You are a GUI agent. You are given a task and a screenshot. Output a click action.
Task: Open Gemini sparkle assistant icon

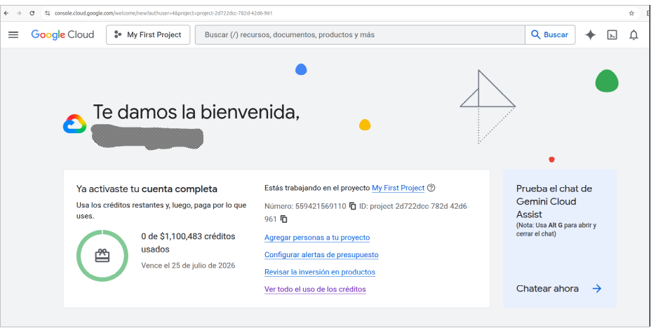click(x=590, y=35)
